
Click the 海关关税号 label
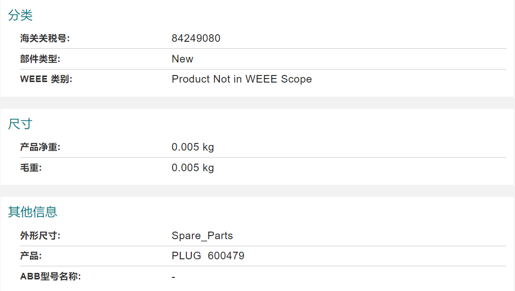45,38
